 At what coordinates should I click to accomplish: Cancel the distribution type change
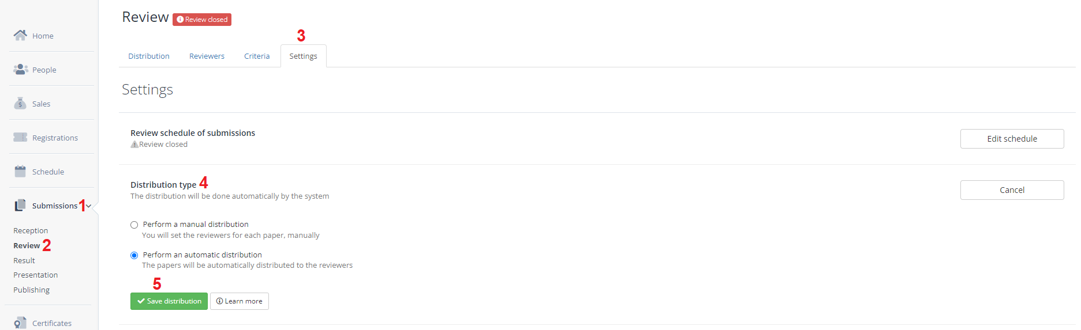1012,190
